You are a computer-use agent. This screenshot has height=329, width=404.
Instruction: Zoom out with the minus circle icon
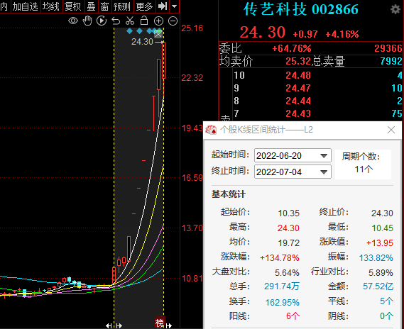(173, 21)
